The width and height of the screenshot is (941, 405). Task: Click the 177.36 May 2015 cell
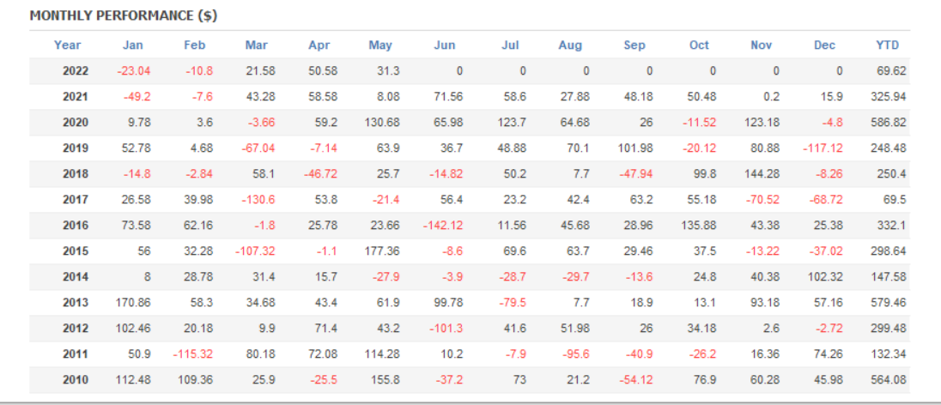coord(382,251)
